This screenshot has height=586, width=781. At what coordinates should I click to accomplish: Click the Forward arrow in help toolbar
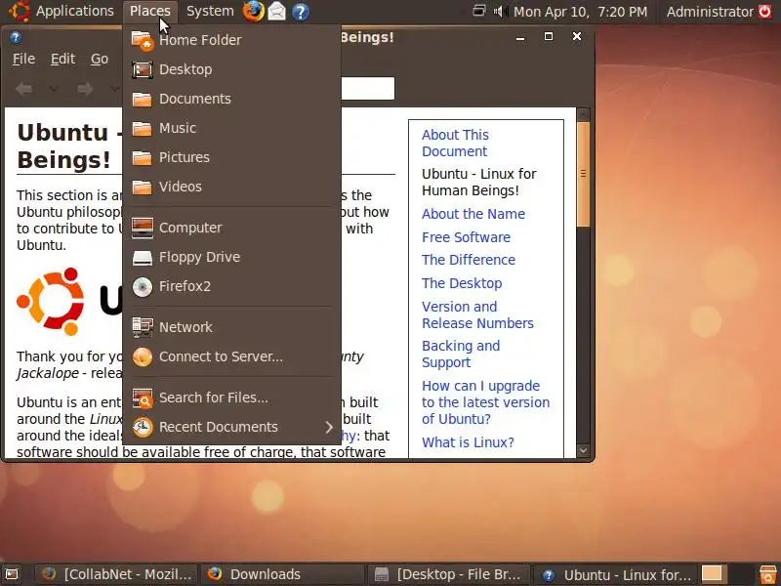point(85,89)
